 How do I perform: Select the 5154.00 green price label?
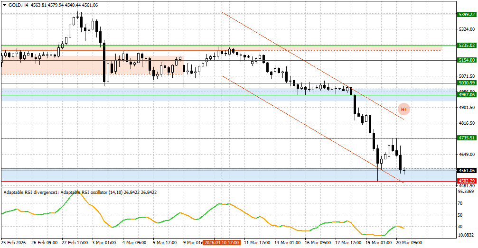point(467,60)
